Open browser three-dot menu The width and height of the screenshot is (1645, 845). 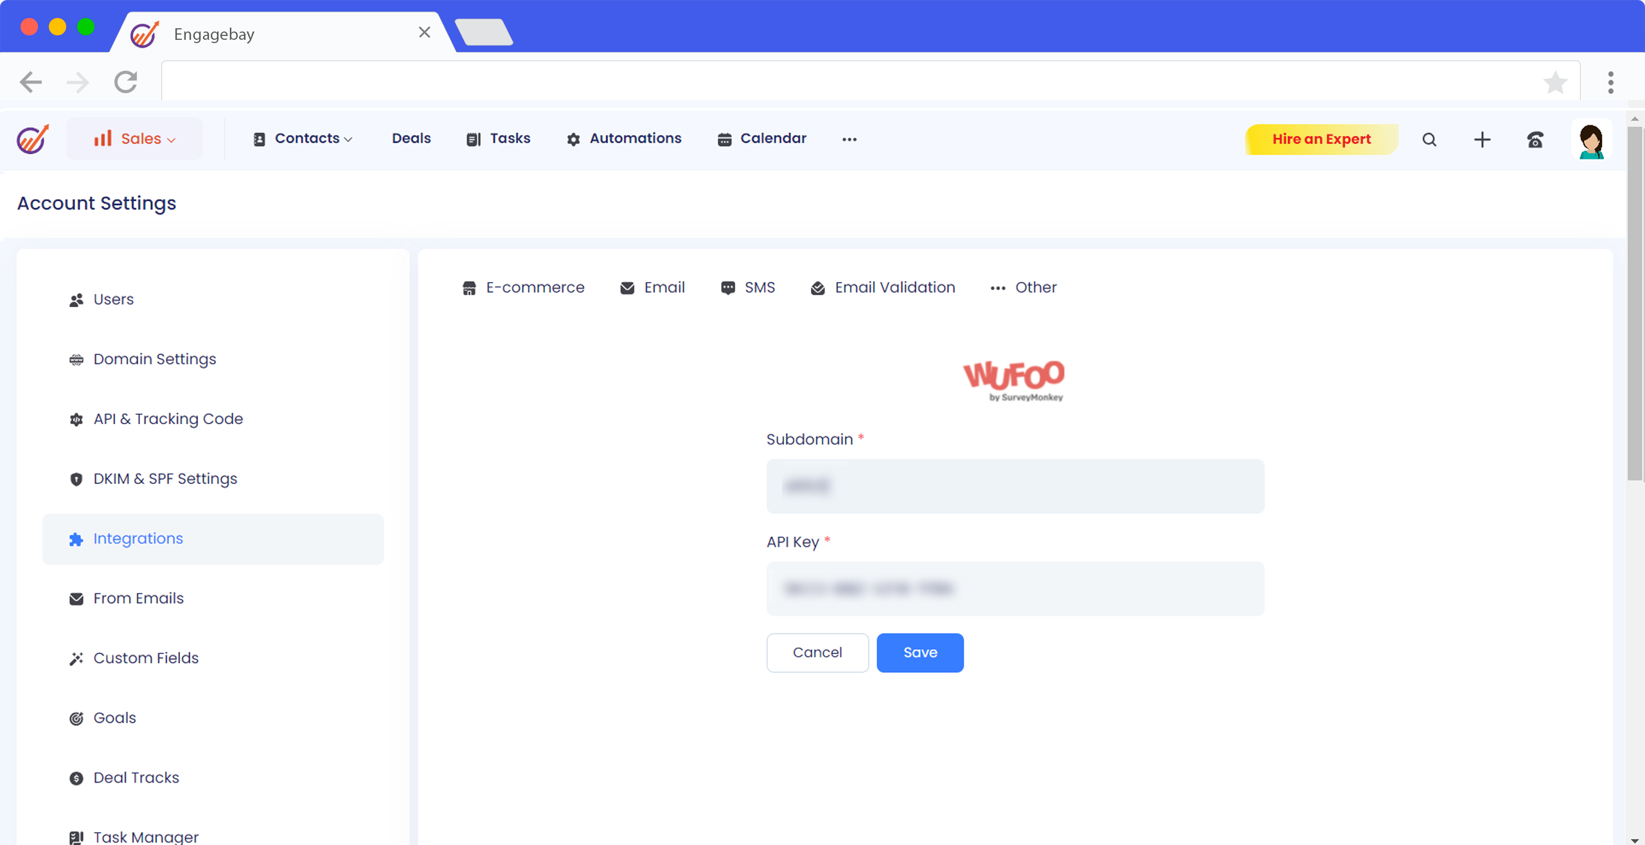pyautogui.click(x=1610, y=82)
